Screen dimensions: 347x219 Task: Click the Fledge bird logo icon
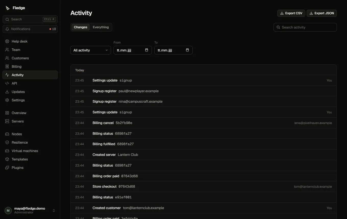pos(7,8)
